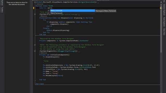Viewport: 166px width, 93px height.
Task: Click the yellow change marker beside Inherits line
Action: coord(34,8)
